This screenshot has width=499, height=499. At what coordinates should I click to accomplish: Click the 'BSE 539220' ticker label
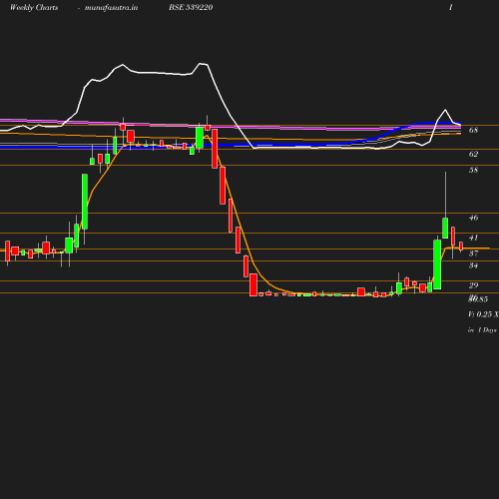191,7
